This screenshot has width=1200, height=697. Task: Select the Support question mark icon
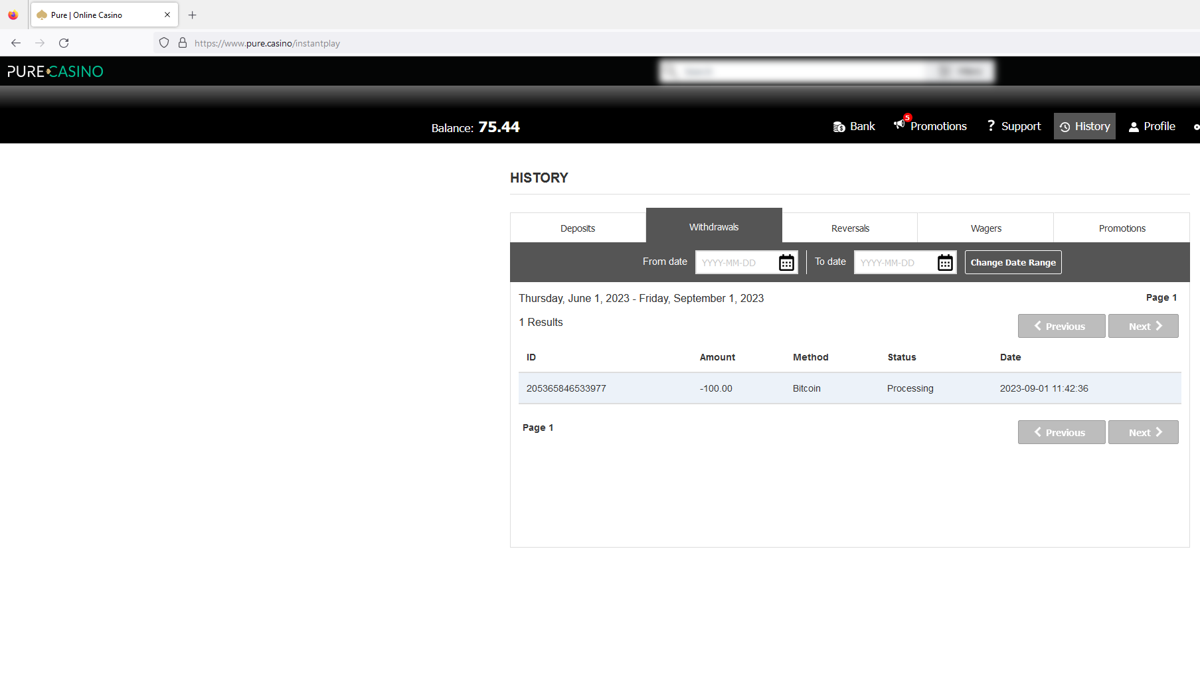coord(990,125)
